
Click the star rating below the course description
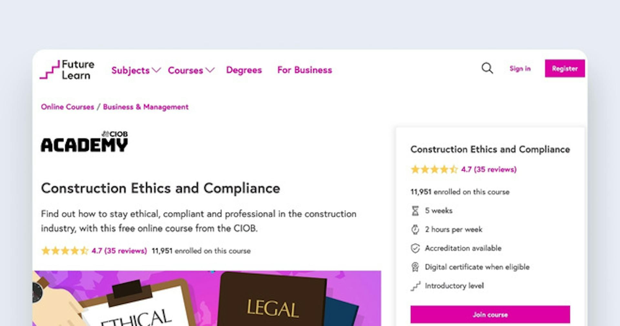[x=65, y=250]
